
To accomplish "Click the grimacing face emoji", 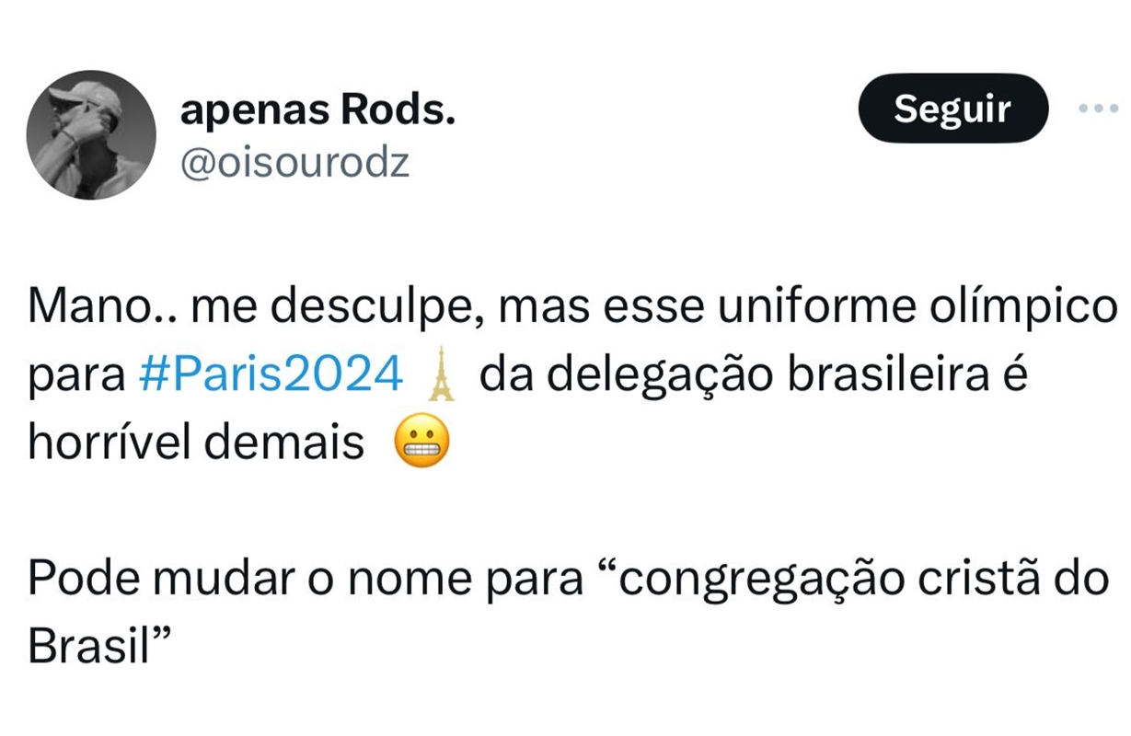I will 421,443.
